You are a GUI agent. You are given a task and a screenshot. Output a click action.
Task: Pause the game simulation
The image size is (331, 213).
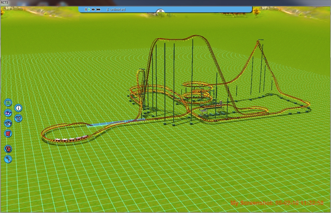pyautogui.click(x=86, y=9)
